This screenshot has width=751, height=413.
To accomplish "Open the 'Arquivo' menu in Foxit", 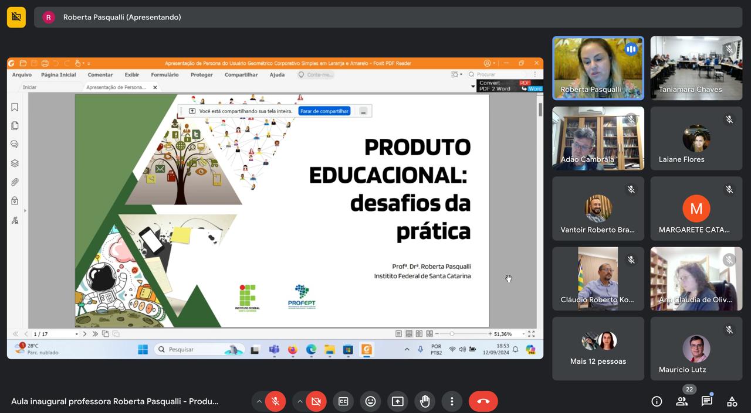I will pos(22,75).
